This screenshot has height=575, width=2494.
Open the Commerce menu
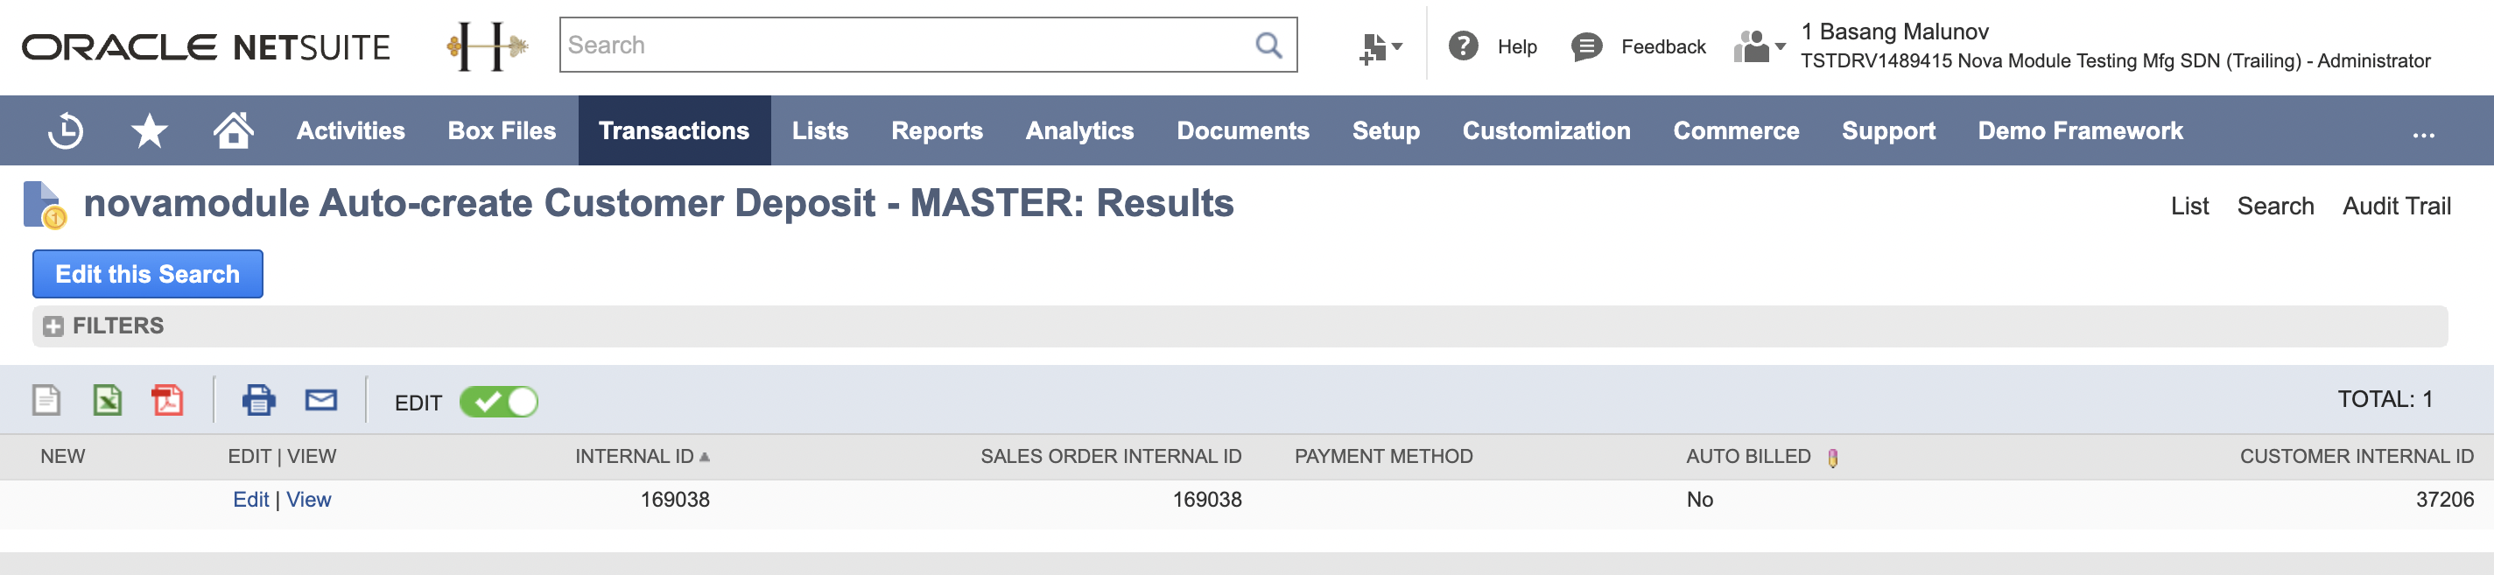click(x=1736, y=130)
